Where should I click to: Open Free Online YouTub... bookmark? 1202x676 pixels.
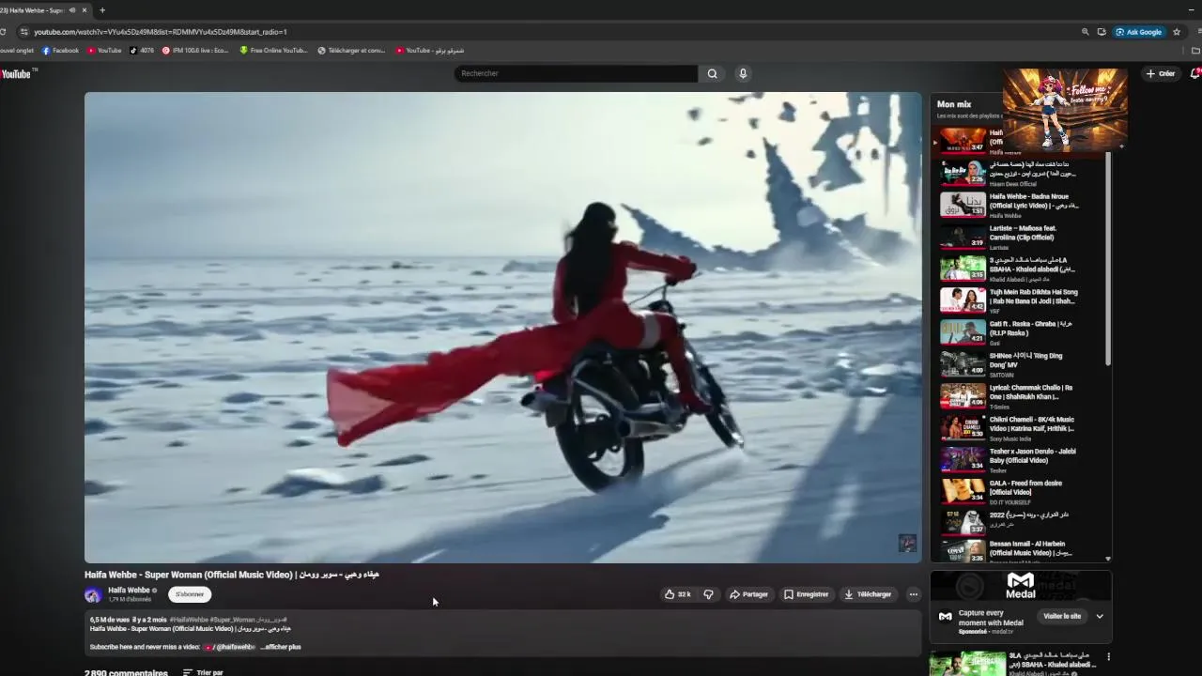point(273,51)
